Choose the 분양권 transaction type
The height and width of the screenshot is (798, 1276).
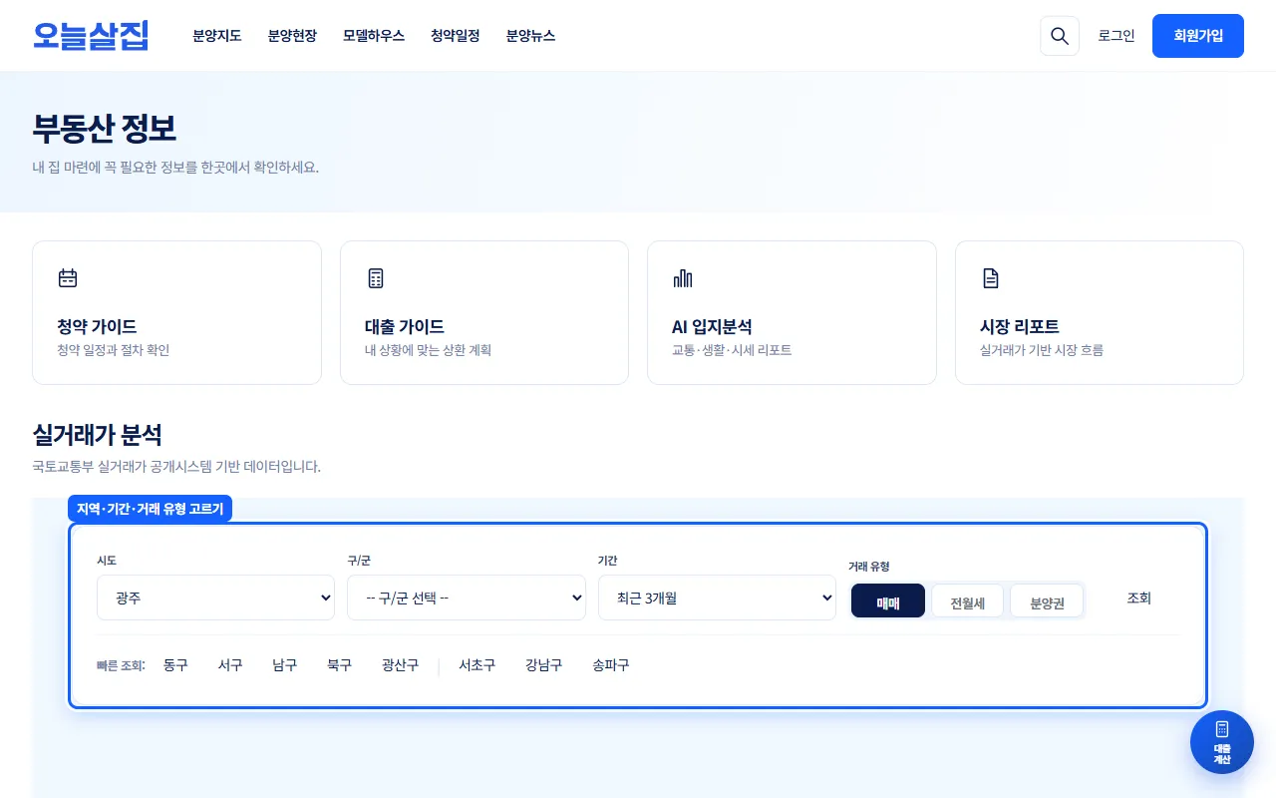coord(1047,601)
